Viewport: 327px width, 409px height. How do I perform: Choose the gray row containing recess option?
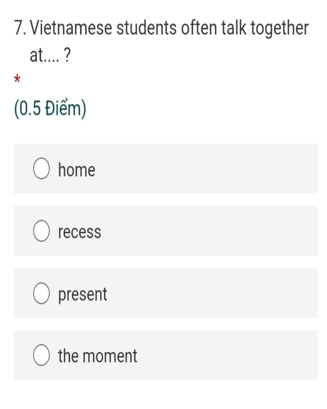point(166,231)
